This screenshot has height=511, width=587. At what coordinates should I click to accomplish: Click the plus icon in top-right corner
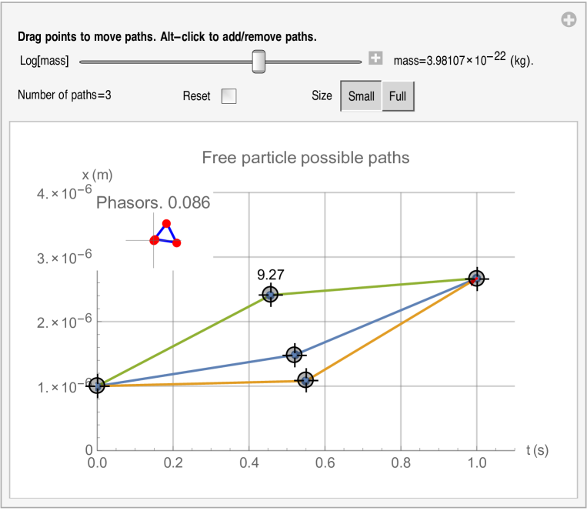pos(569,20)
